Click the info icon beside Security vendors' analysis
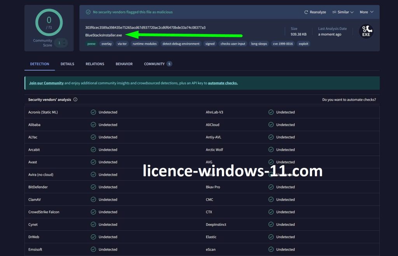The image size is (398, 256). [x=75, y=100]
